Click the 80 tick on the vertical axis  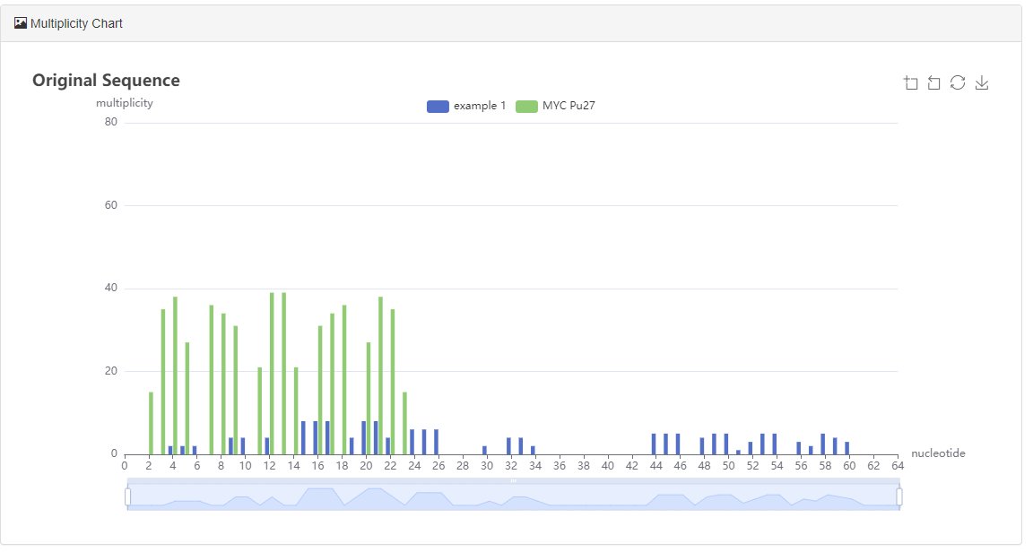tap(112, 121)
